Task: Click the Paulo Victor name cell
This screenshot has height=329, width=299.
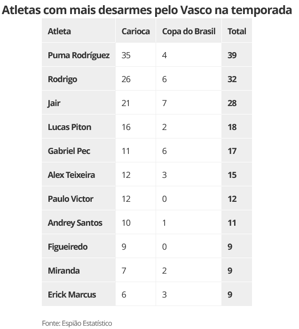Action: (71, 199)
